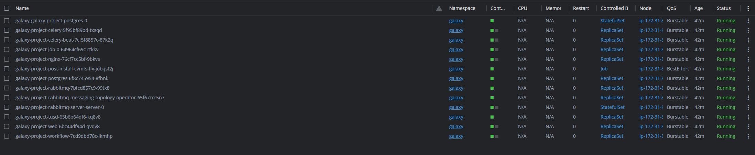Open pod details for galaxy-project-rabbitmq-7bfcd857c9-99tx8
The height and width of the screenshot is (155, 755).
tap(62, 88)
